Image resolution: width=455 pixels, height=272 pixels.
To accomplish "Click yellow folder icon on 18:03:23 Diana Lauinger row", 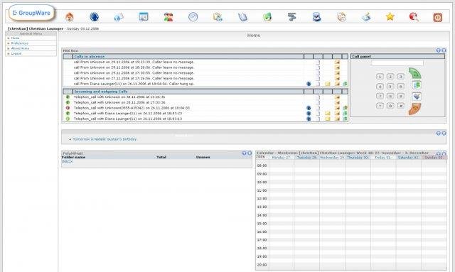I will 328,114.
